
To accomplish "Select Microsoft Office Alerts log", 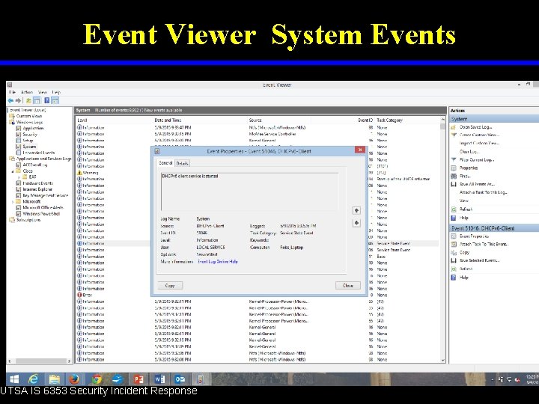I will pos(43,207).
